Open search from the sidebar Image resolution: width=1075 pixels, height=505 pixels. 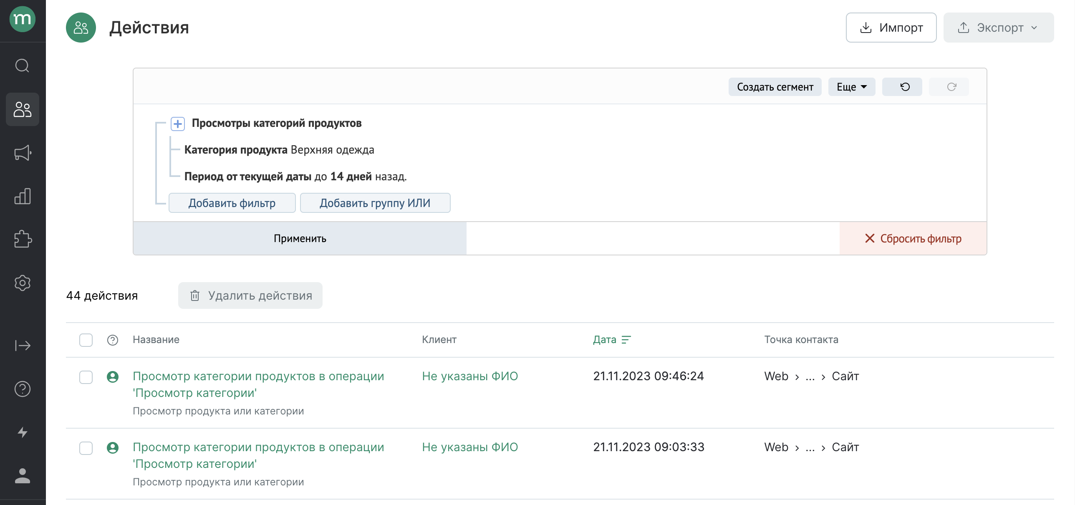coord(23,66)
